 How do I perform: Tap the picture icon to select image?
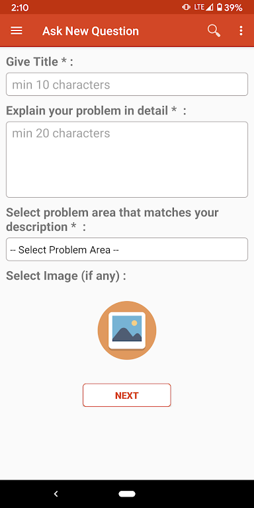point(127,331)
